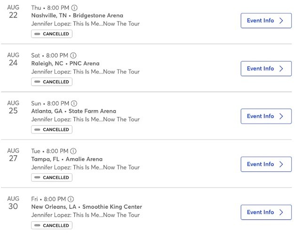295x233 pixels.
Task: Open Event Info for the Raleigh show
Action: 266,69
